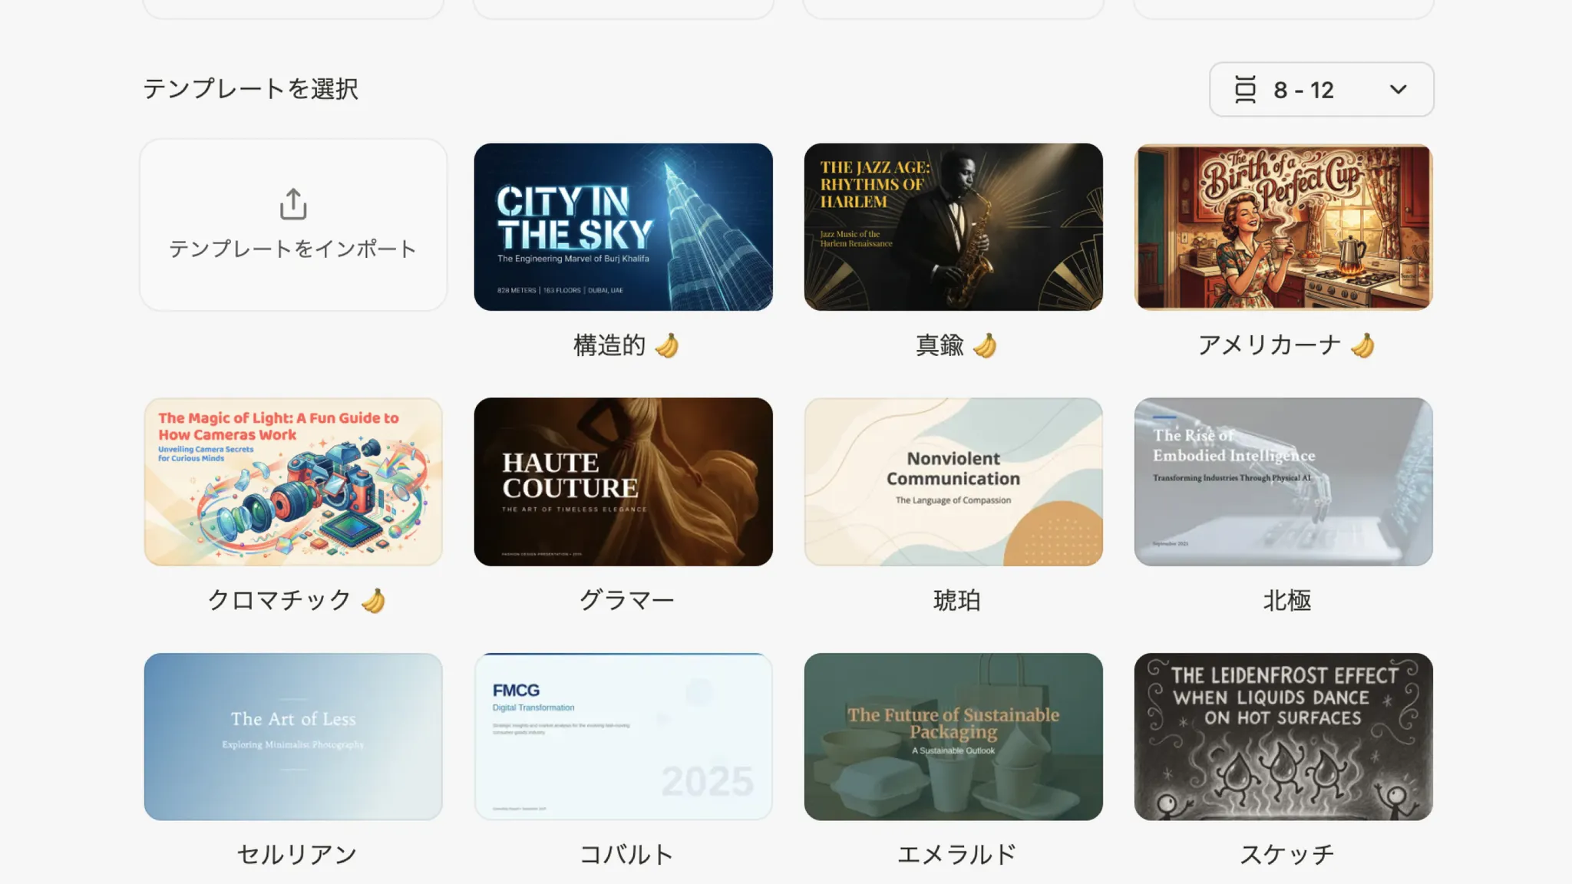Select The Art of Less template
This screenshot has width=1572, height=884.
293,737
